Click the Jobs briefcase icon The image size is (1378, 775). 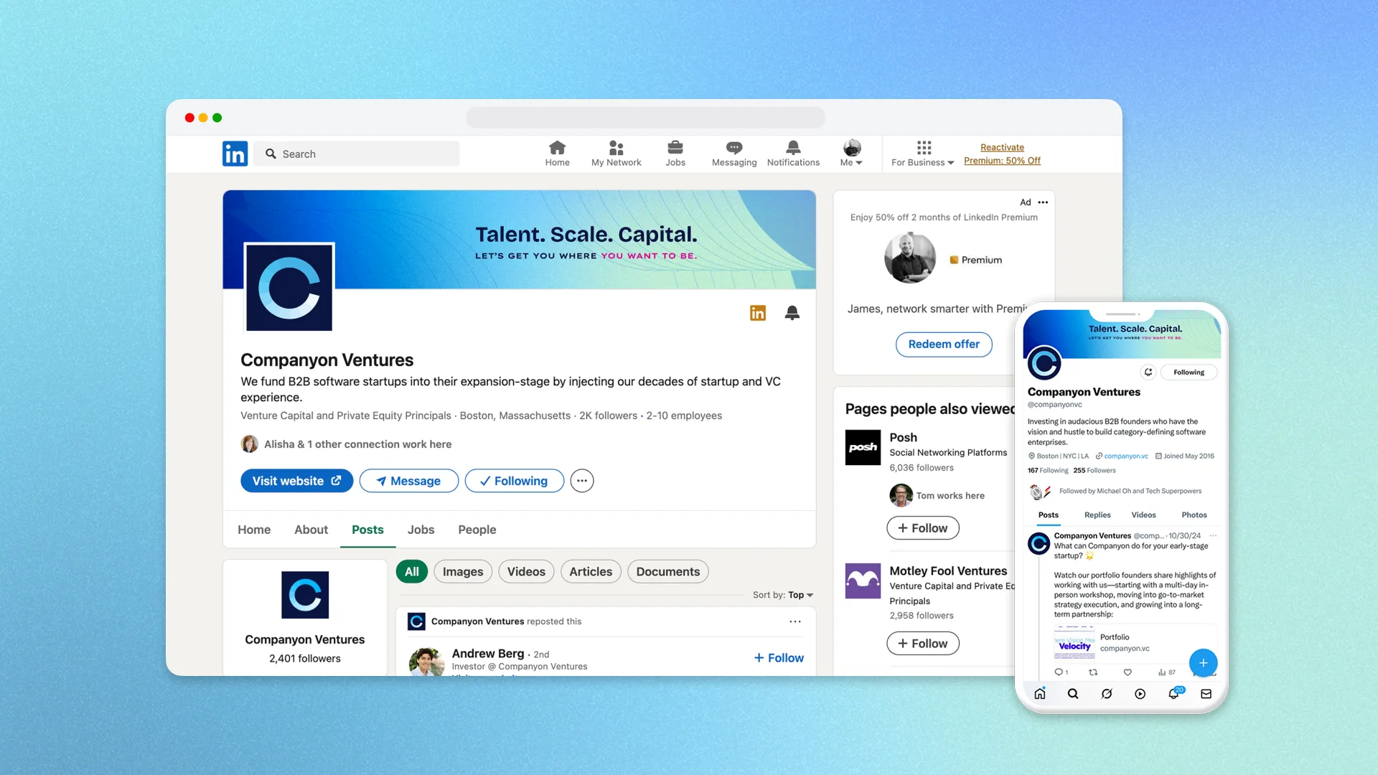[675, 153]
